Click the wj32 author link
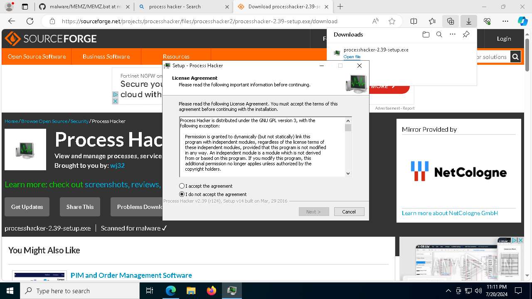The width and height of the screenshot is (532, 299). [x=117, y=166]
